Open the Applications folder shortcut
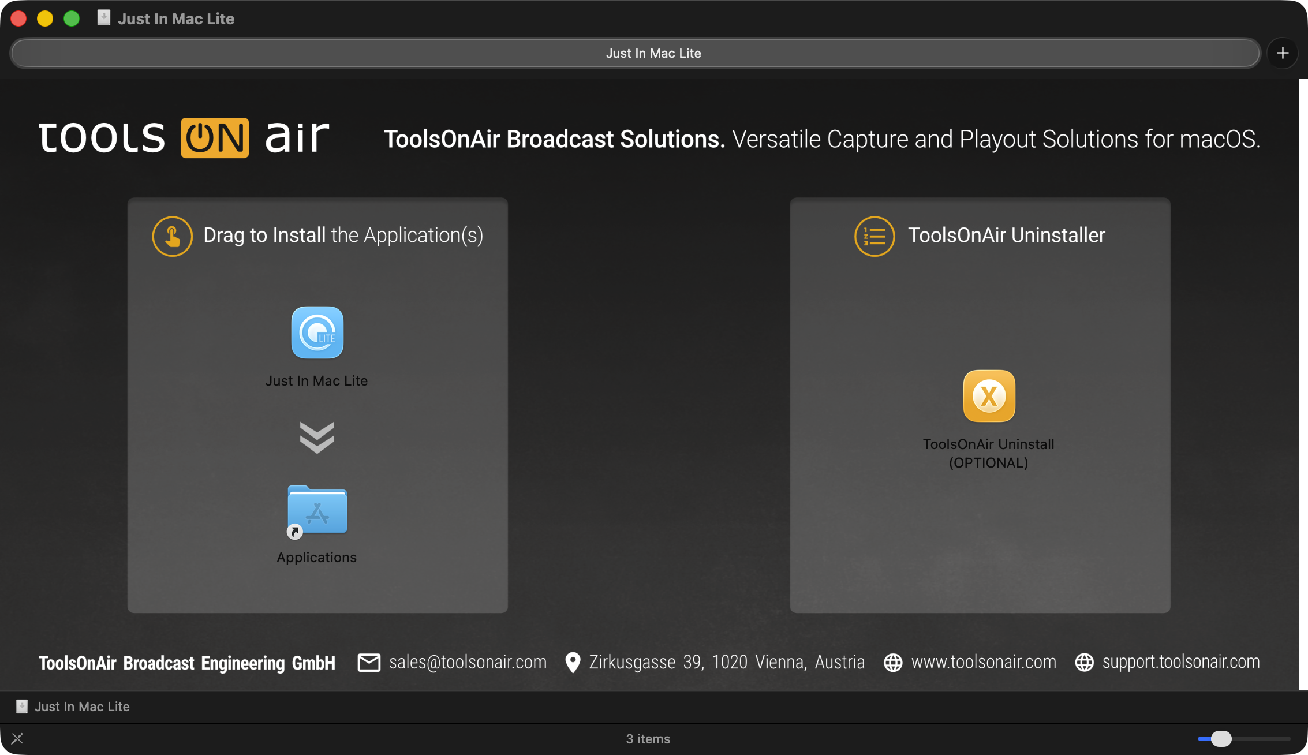 [317, 512]
